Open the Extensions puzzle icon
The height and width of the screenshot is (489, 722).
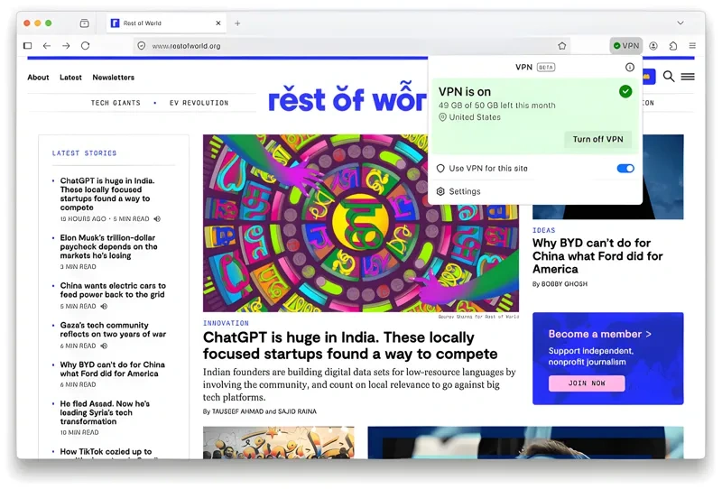point(673,45)
